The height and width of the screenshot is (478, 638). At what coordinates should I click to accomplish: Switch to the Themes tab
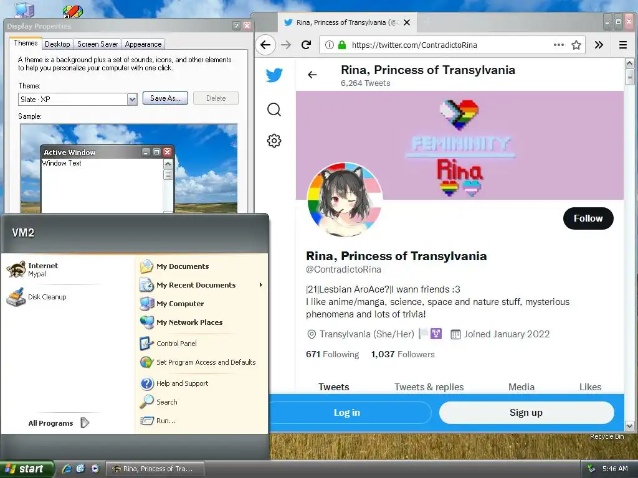(26, 43)
